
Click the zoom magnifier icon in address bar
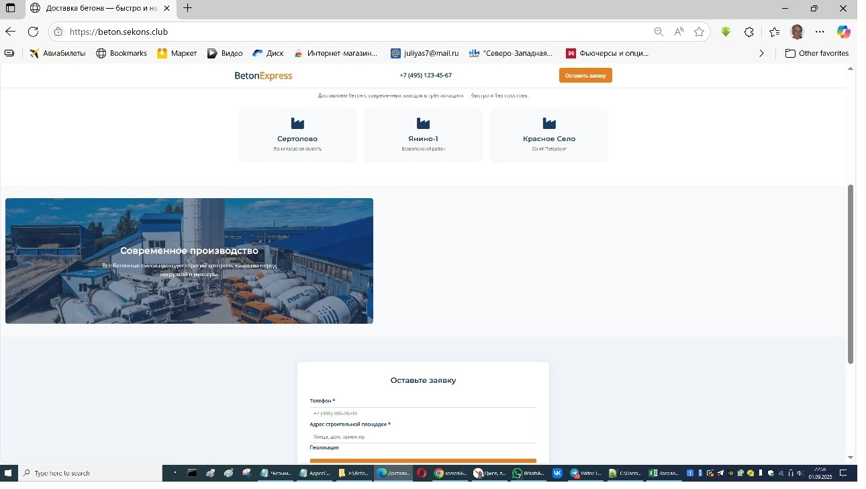[659, 32]
